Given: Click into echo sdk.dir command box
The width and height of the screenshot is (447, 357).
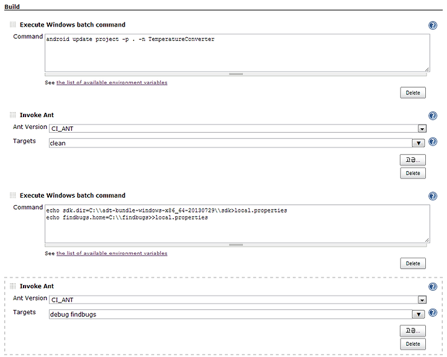Looking at the screenshot, I should point(237,224).
